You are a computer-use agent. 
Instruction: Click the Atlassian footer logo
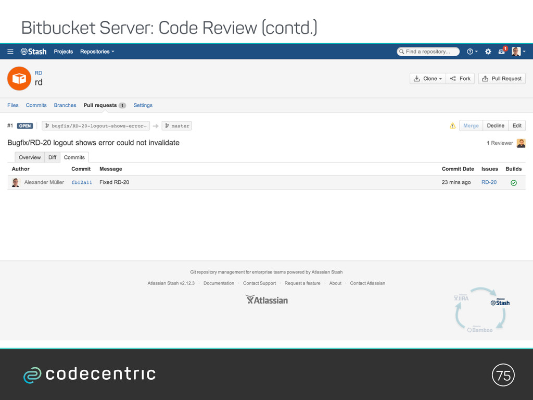pyautogui.click(x=267, y=299)
